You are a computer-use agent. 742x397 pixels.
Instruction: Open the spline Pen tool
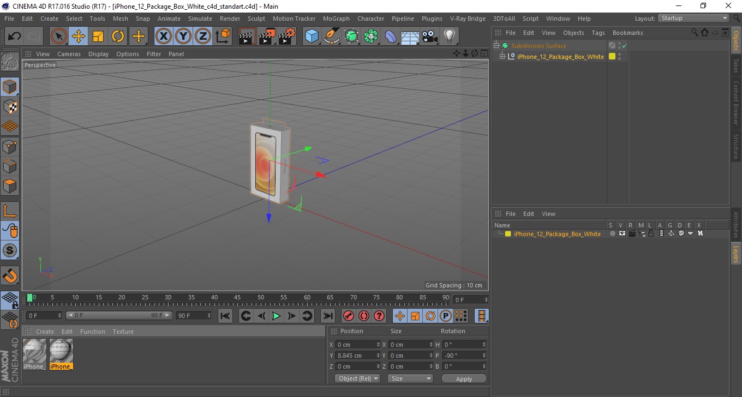click(x=332, y=37)
